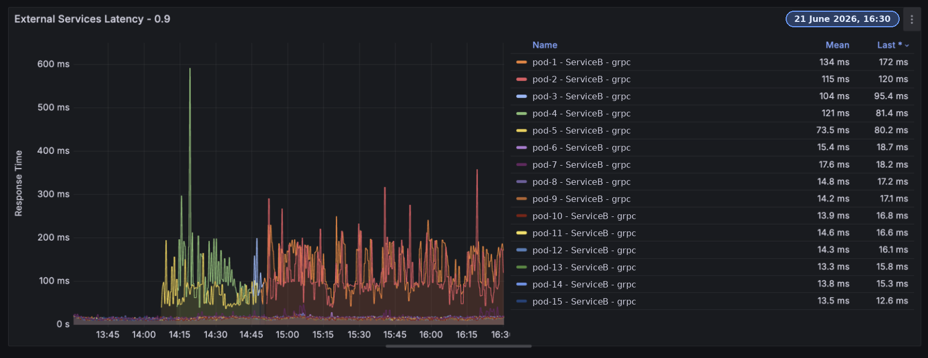928x358 pixels.
Task: Click the red spike peak near 16:20
Action: pos(477,170)
